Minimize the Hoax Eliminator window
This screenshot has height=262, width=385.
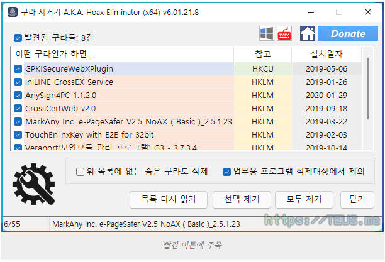pyautogui.click(x=311, y=12)
